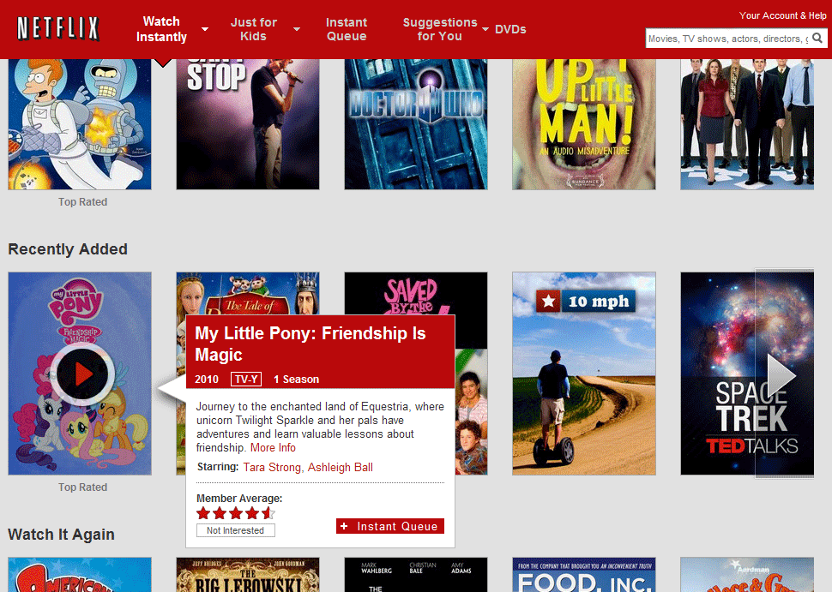This screenshot has width=832, height=592.
Task: Click the Not Interested button
Action: (236, 530)
